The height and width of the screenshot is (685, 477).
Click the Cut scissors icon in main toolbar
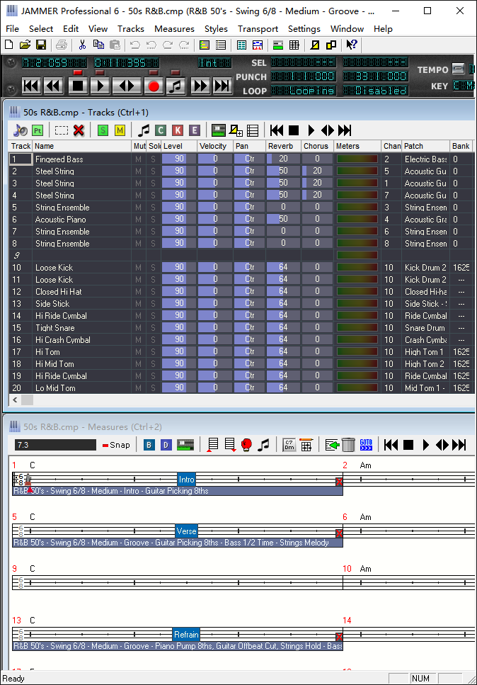click(82, 45)
